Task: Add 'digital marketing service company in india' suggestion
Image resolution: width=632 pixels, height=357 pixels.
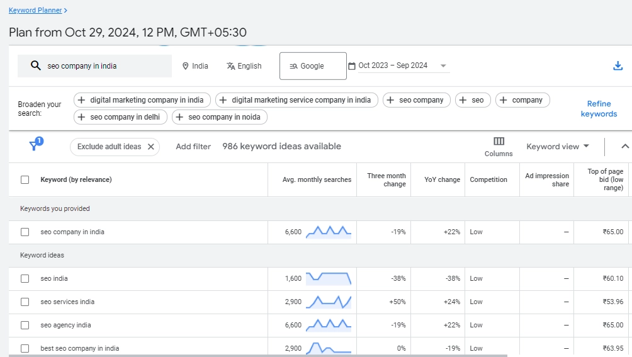Action: point(296,100)
